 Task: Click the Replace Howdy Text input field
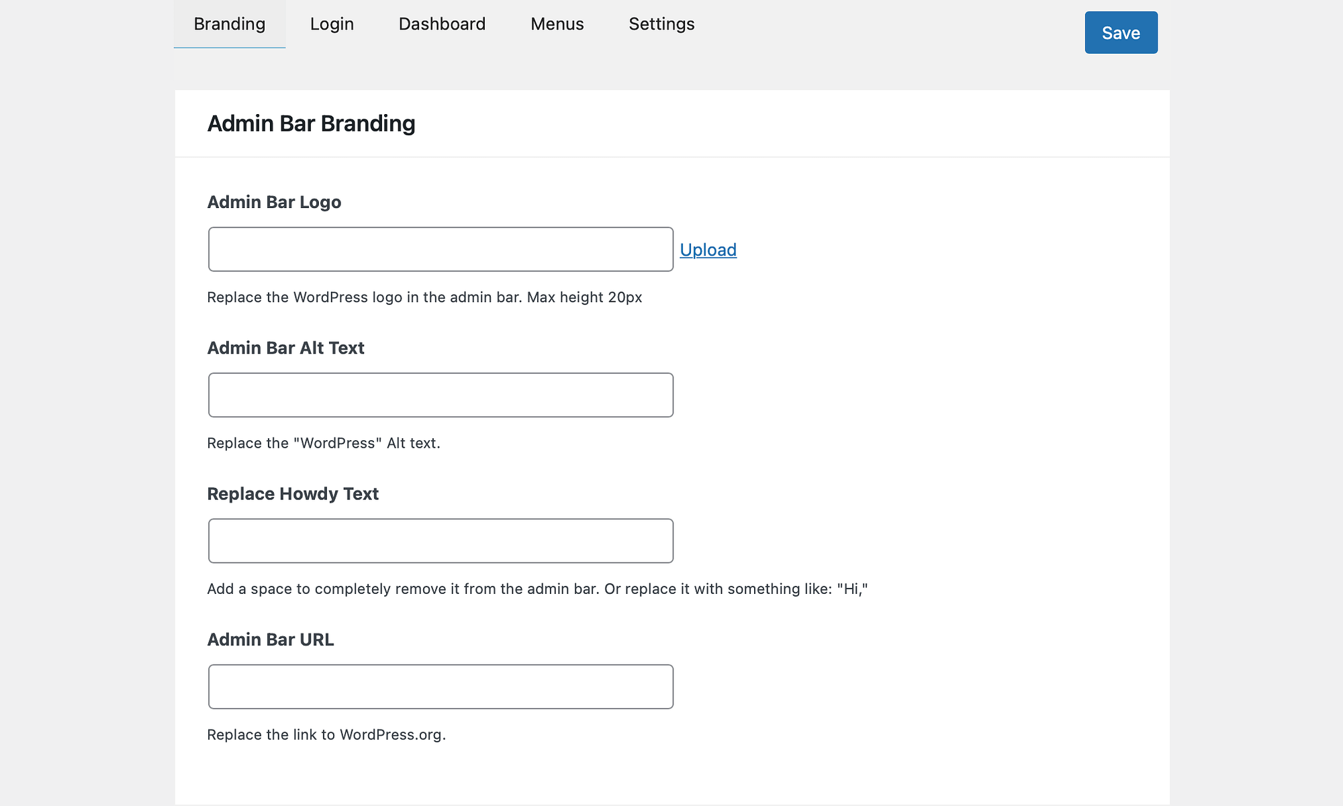tap(441, 540)
